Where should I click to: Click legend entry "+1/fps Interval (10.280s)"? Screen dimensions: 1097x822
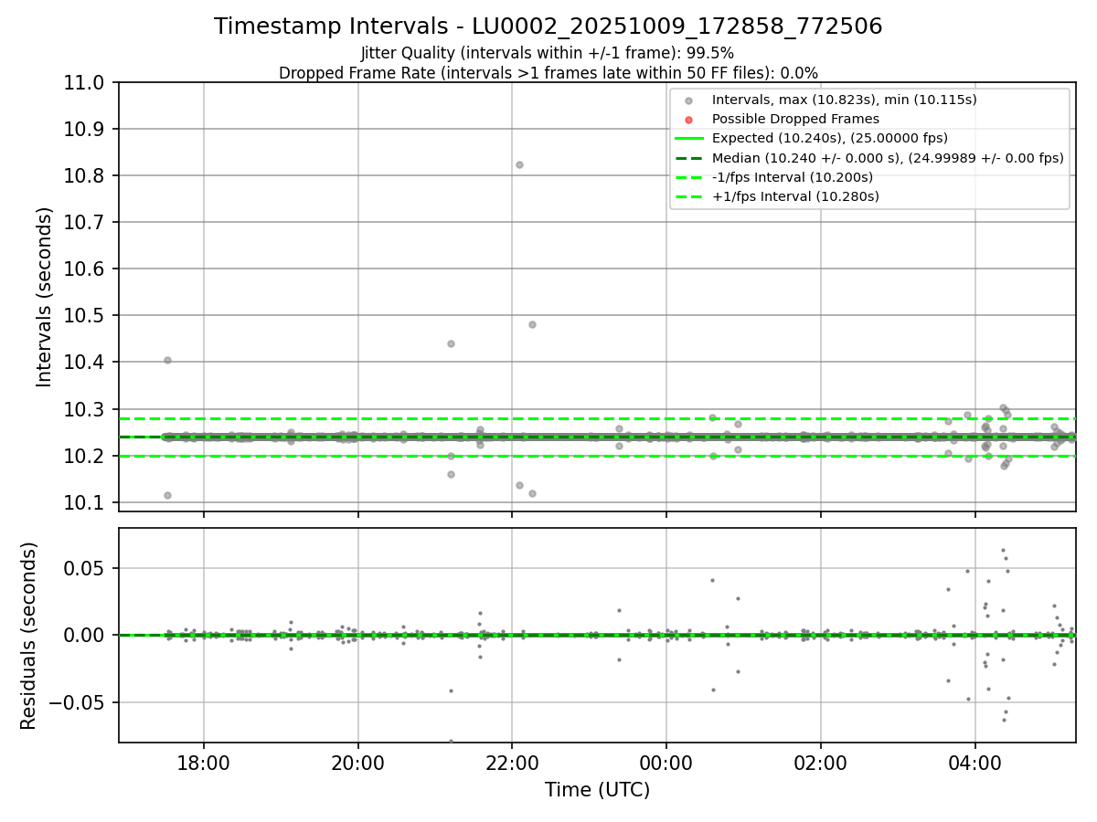tap(795, 195)
